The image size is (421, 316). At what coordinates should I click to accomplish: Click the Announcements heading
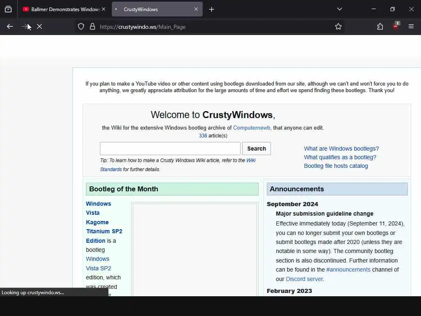(x=297, y=189)
